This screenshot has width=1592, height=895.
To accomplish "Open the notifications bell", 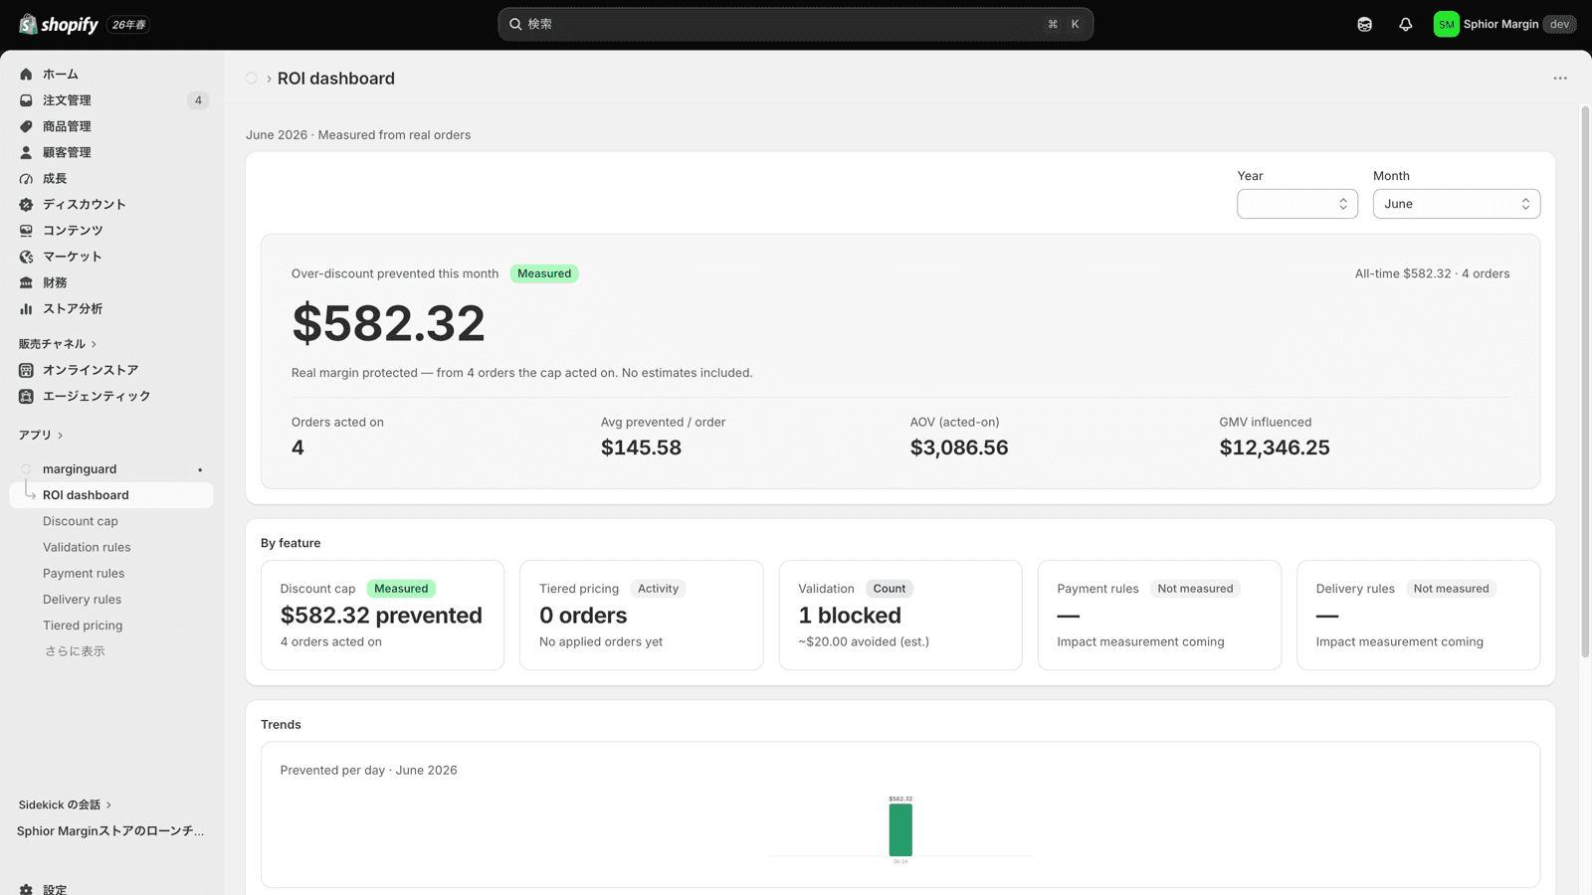I will click(1405, 24).
